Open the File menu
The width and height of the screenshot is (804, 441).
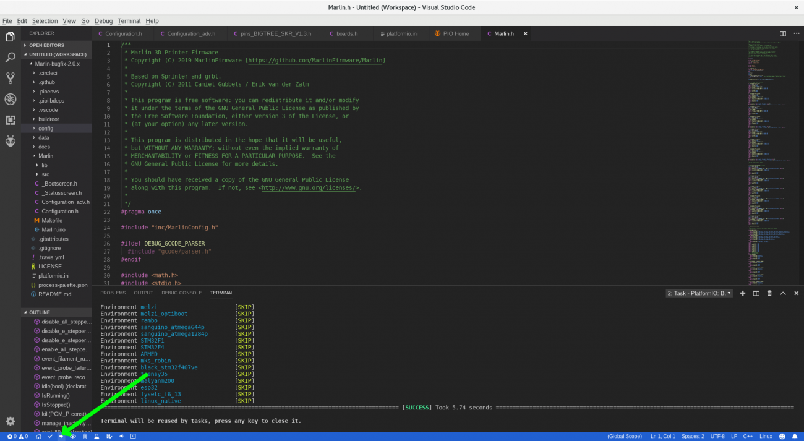[x=7, y=21]
